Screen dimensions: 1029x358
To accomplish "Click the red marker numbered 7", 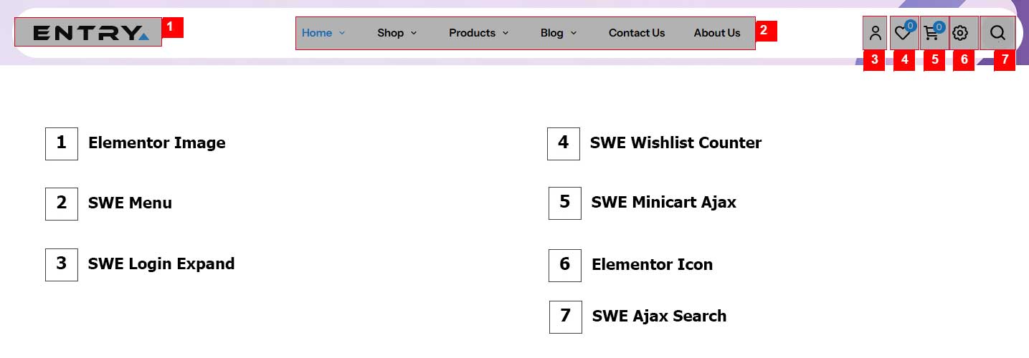I will point(1005,60).
